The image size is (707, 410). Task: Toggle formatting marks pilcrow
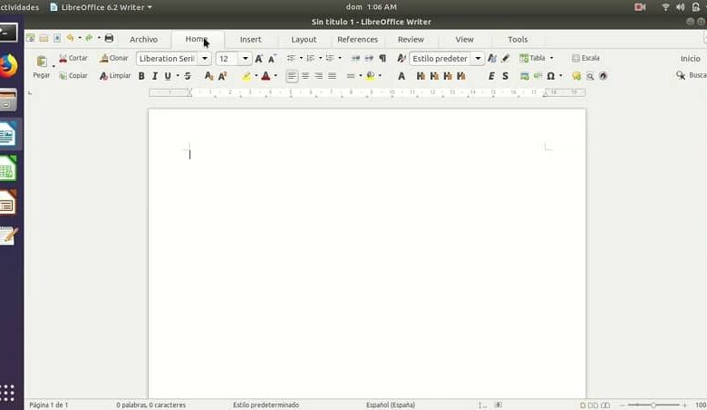click(383, 59)
